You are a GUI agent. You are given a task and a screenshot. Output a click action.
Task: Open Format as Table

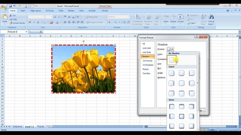pyautogui.click(x=148, y=20)
